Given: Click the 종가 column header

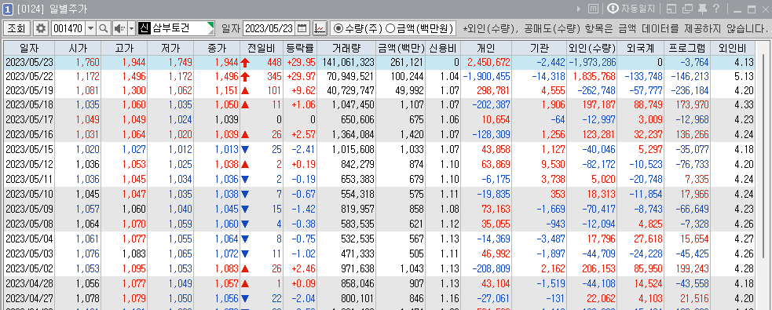Looking at the screenshot, I should (x=217, y=48).
